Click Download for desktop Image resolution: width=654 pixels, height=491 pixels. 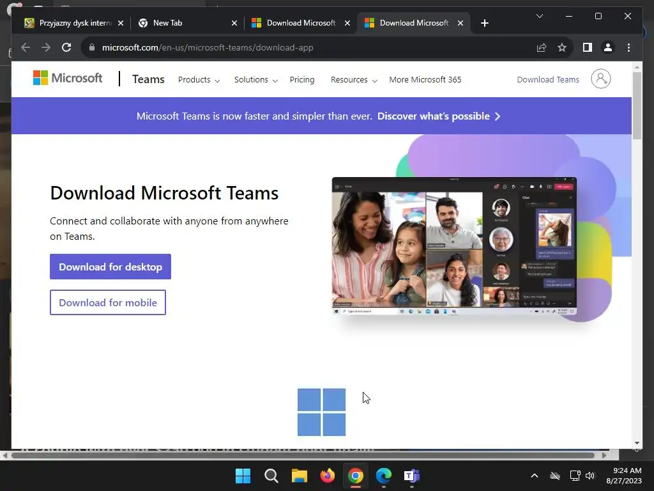coord(110,267)
